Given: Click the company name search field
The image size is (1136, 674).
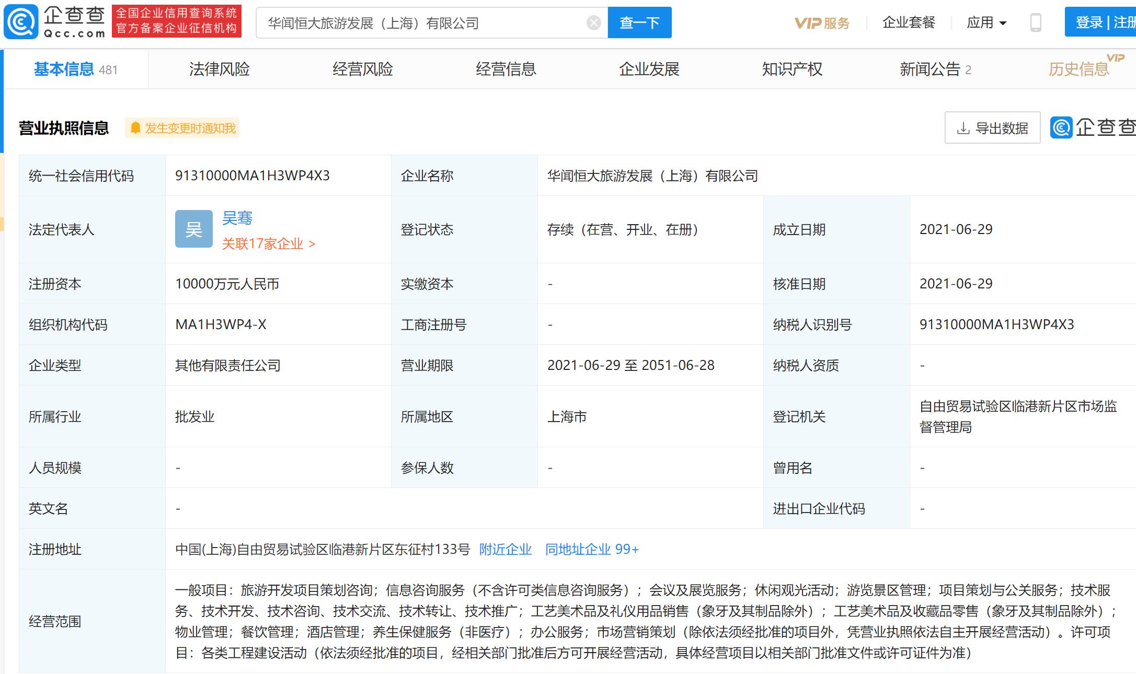Looking at the screenshot, I should click(x=418, y=23).
